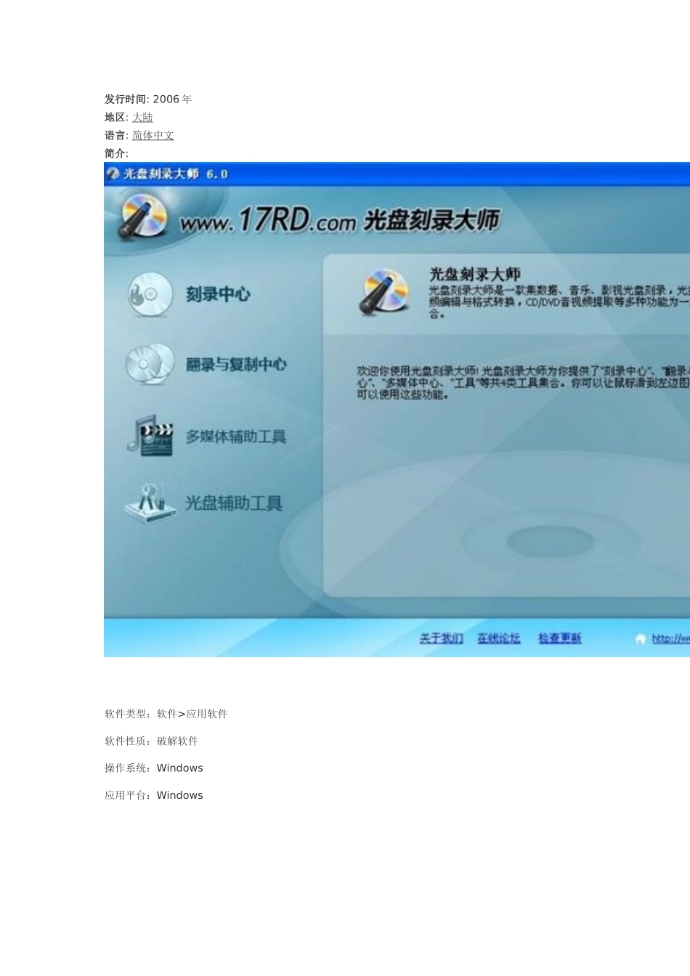The height and width of the screenshot is (976, 690).
Task: Click the 应用平台：Windows line
Action: tap(154, 795)
